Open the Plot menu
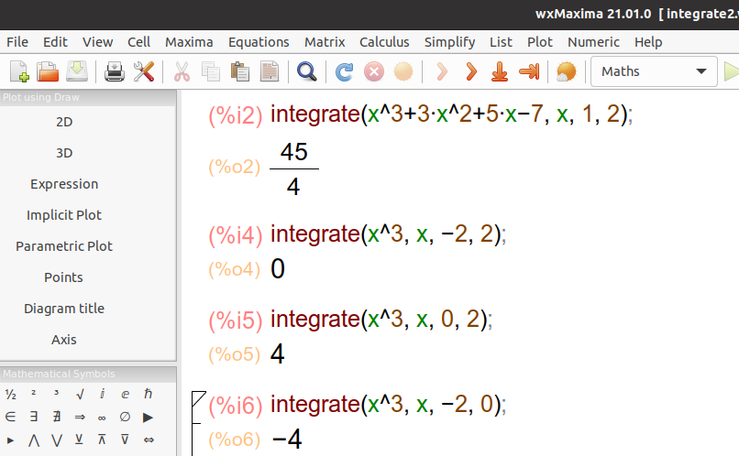This screenshot has height=456, width=739. click(x=540, y=42)
